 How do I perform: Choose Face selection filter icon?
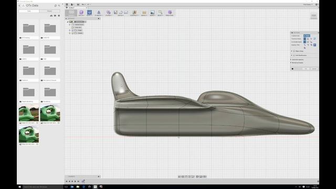[x=311, y=45]
